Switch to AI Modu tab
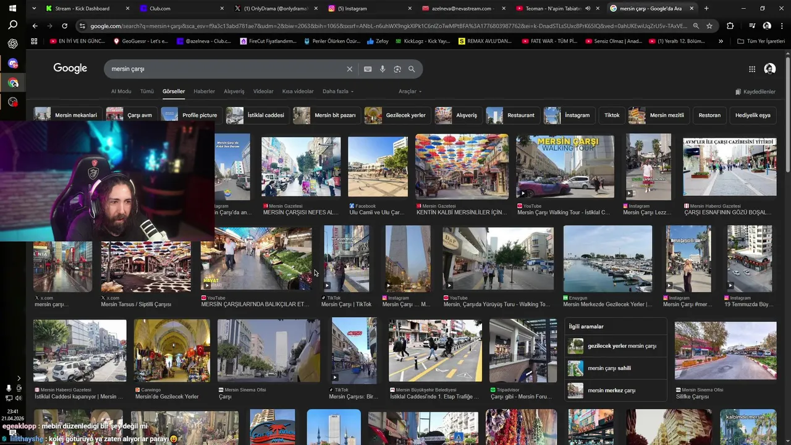The height and width of the screenshot is (445, 791). click(121, 91)
